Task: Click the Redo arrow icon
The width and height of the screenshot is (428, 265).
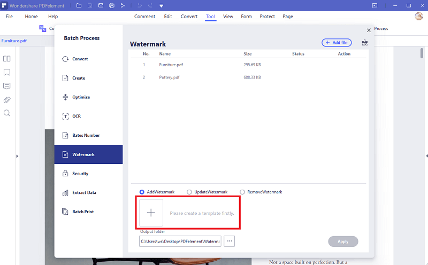Action: point(150,5)
